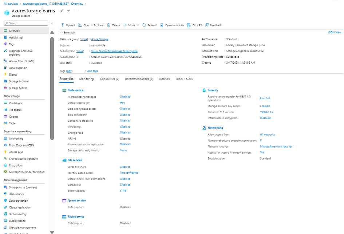Open the Tutorials tab
The image size is (344, 234).
pos(164,79)
